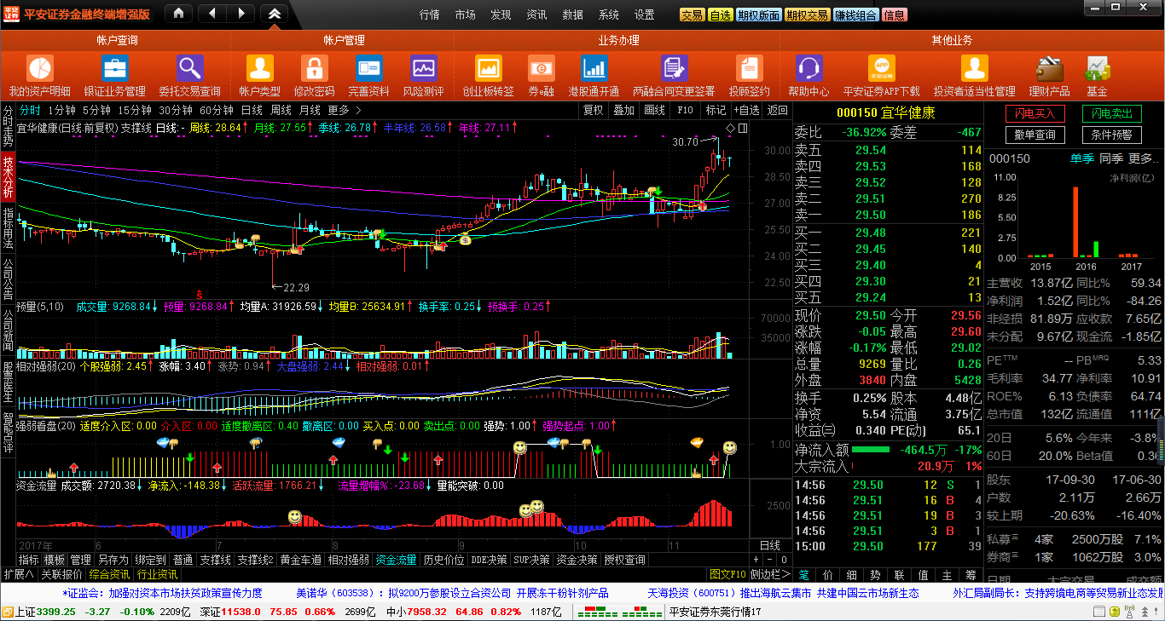Click the small square icon above chart
This screenshot has width=1165, height=621.
click(x=743, y=128)
